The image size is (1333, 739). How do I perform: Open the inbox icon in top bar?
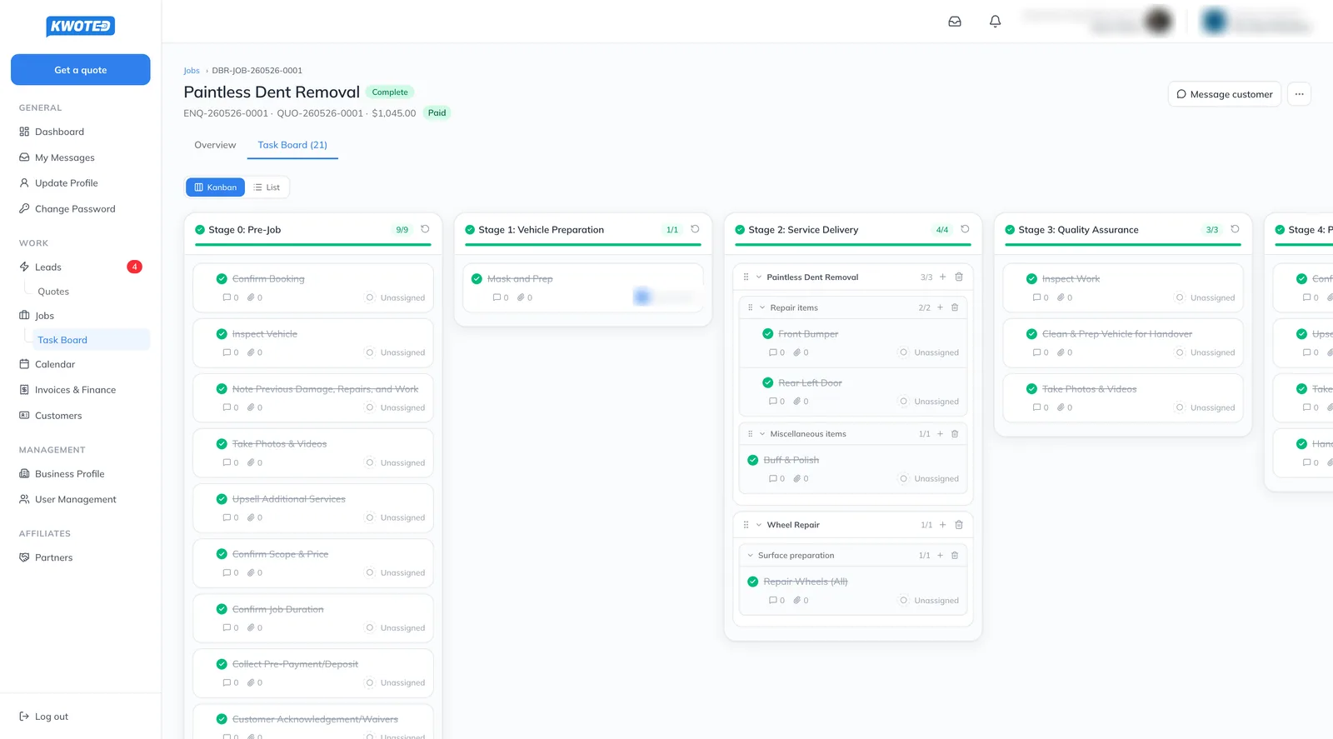click(x=955, y=22)
